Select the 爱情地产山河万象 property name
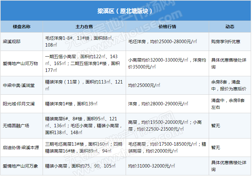The width and height of the screenshot is (252, 176). pos(20,166)
